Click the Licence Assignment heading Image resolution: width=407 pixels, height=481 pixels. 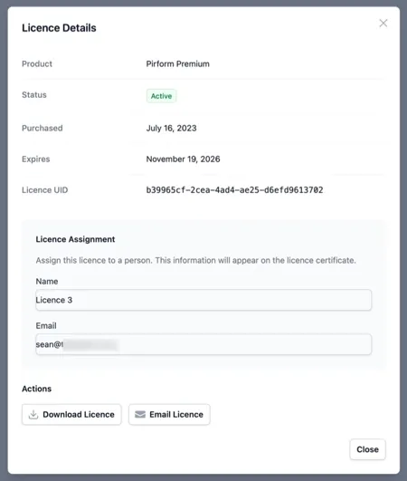click(75, 239)
